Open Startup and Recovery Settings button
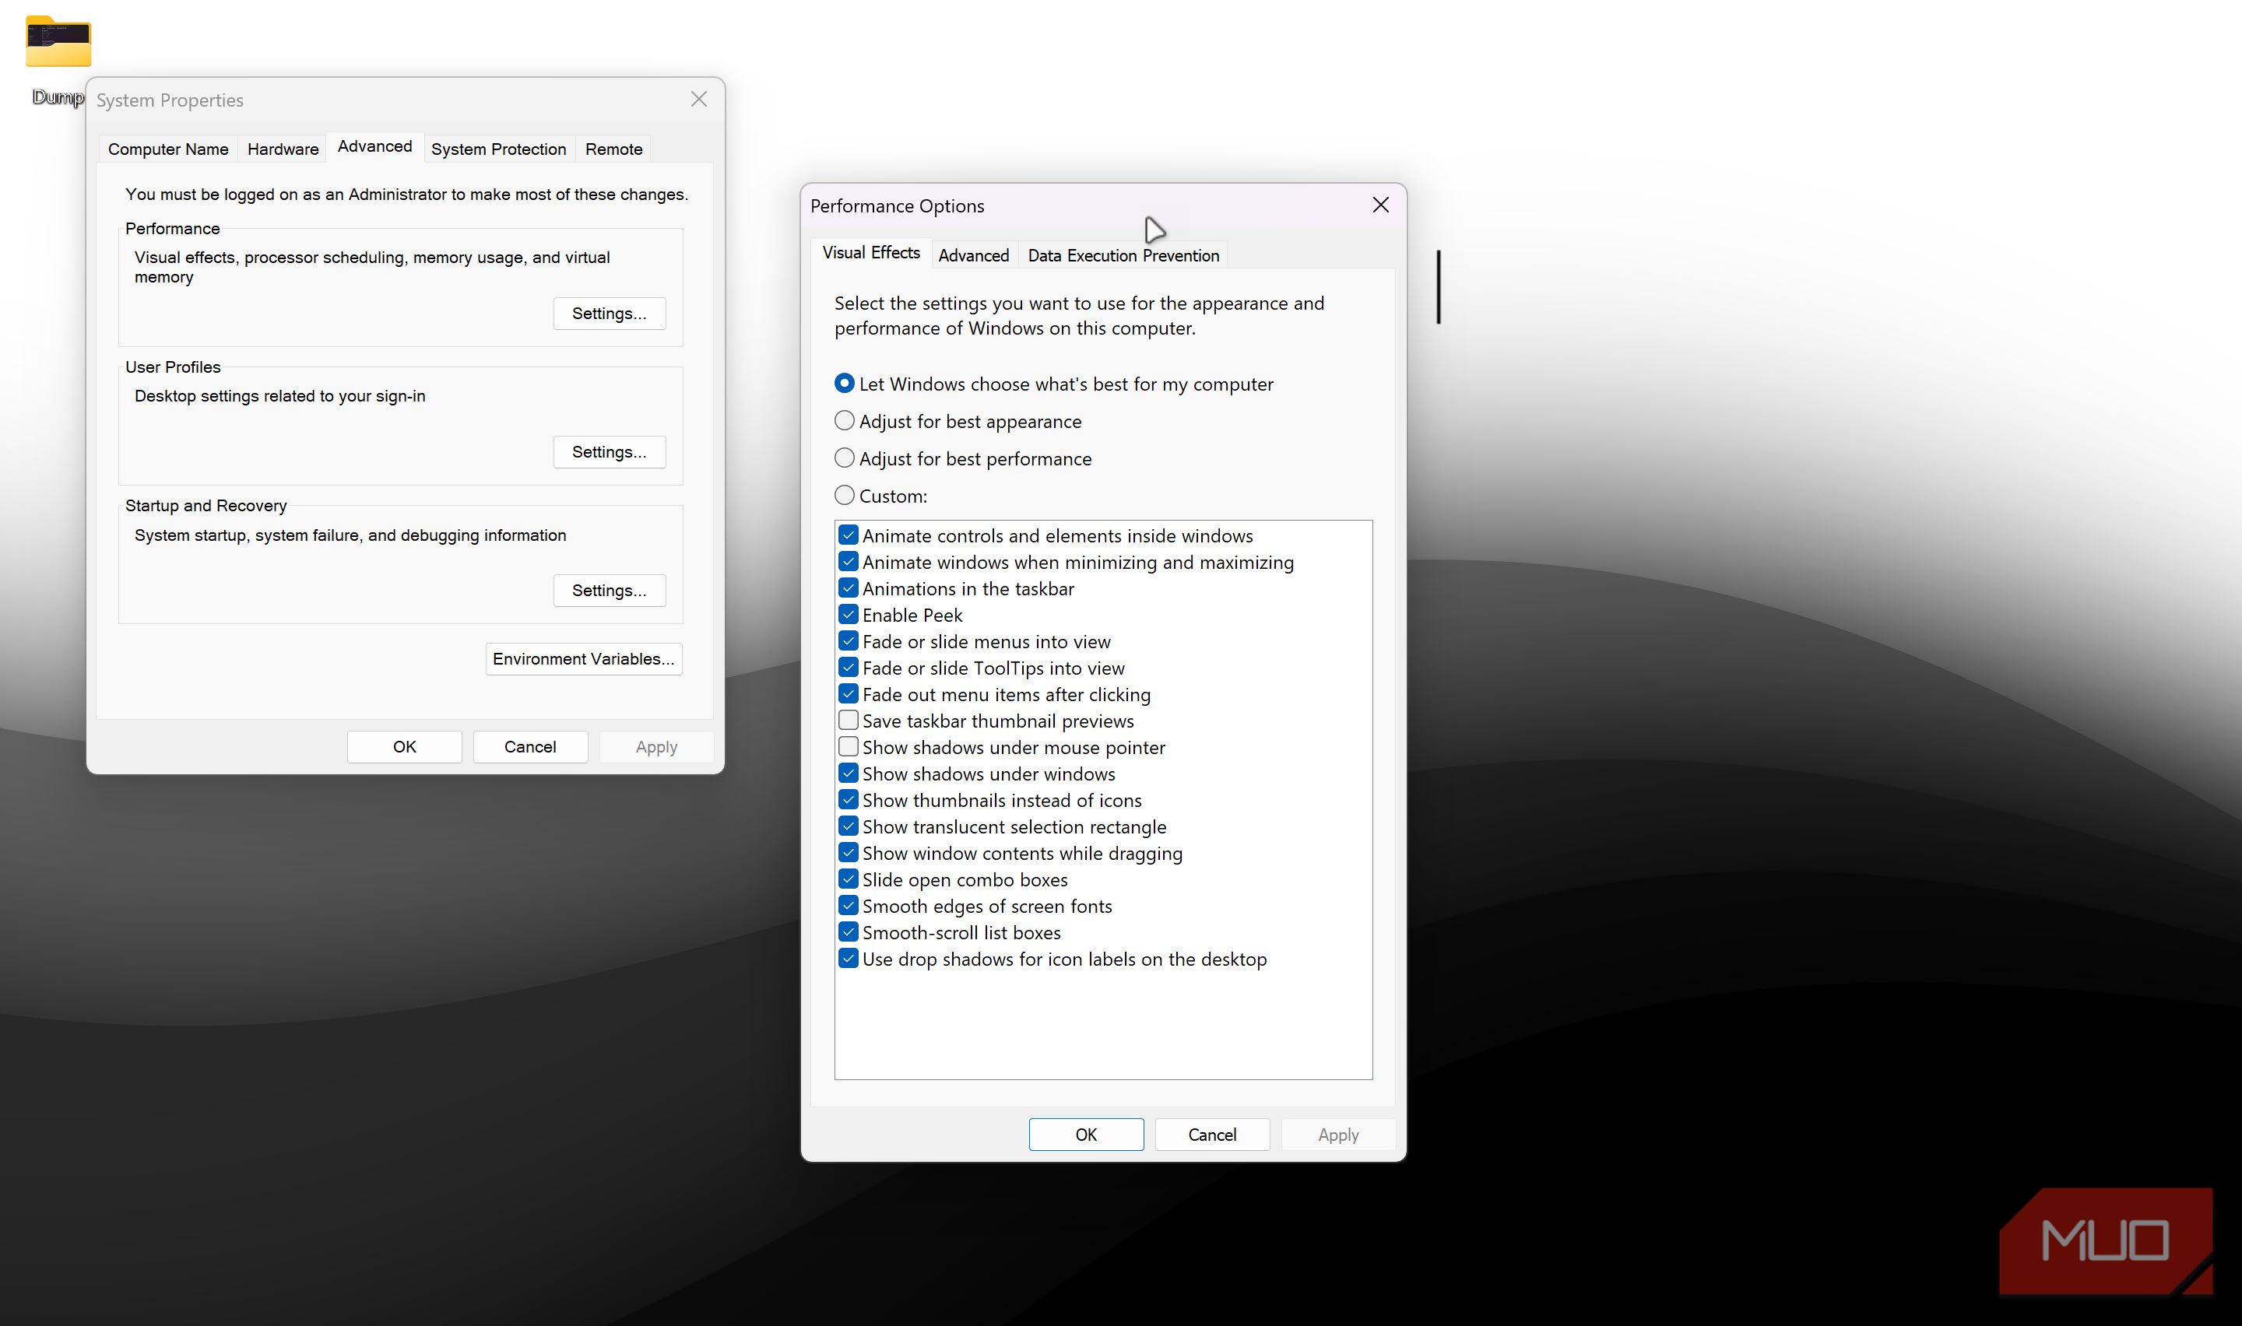Viewport: 2242px width, 1326px height. point(610,591)
